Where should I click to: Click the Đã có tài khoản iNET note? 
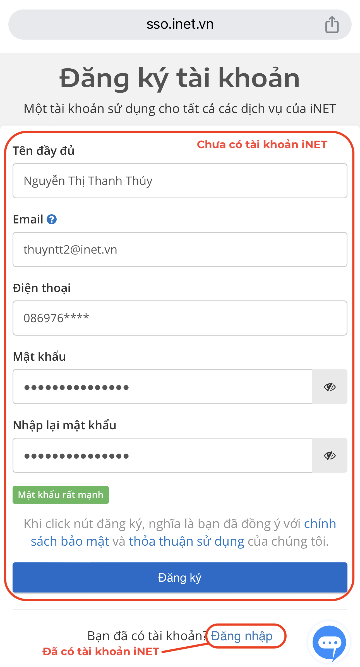(101, 651)
